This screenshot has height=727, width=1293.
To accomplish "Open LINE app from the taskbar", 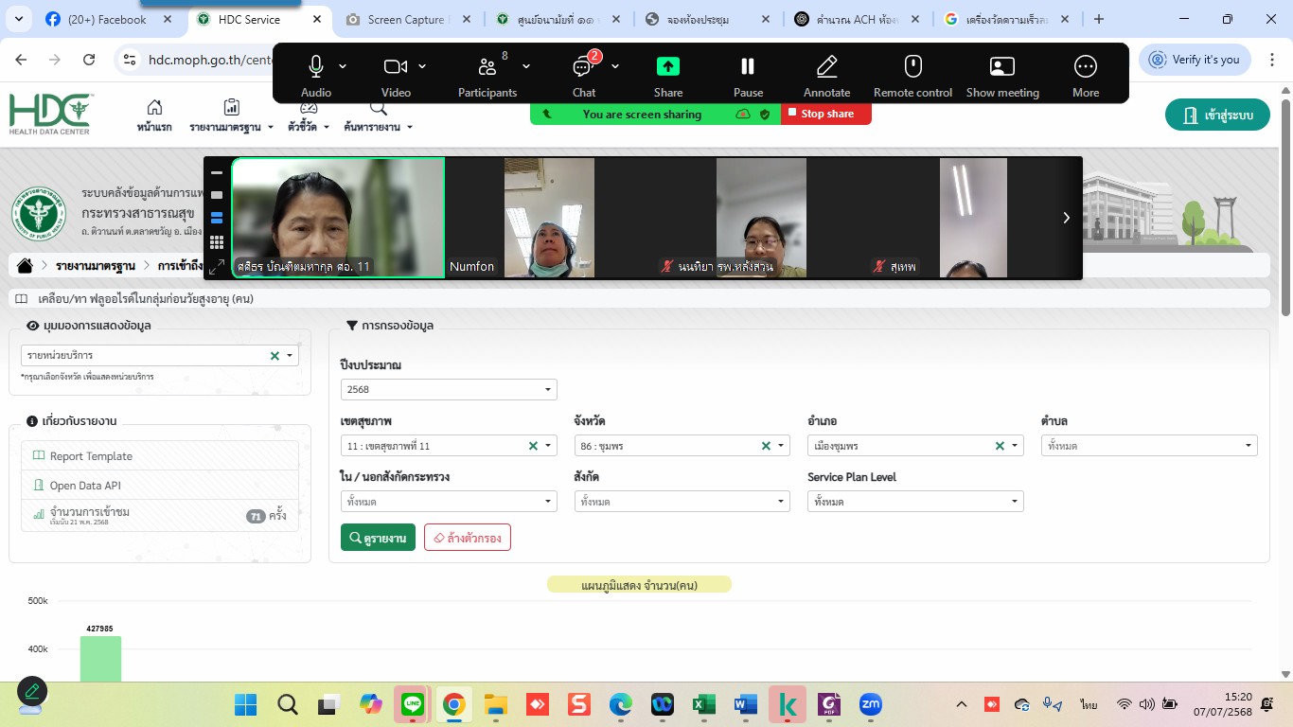I will [413, 704].
